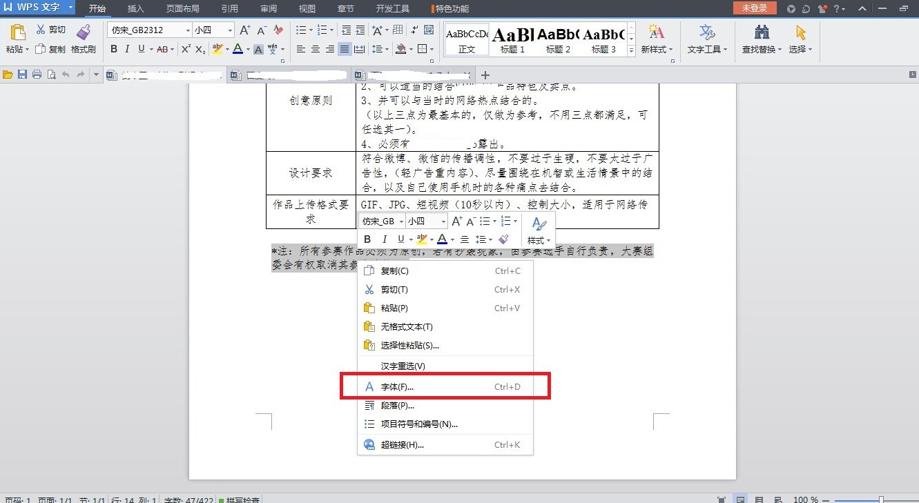The width and height of the screenshot is (919, 503).
Task: Click the 未登录 login button
Action: pyautogui.click(x=753, y=8)
